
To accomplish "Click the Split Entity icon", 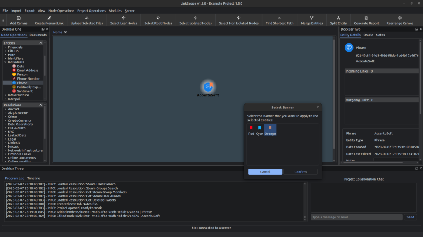I will click(x=338, y=18).
